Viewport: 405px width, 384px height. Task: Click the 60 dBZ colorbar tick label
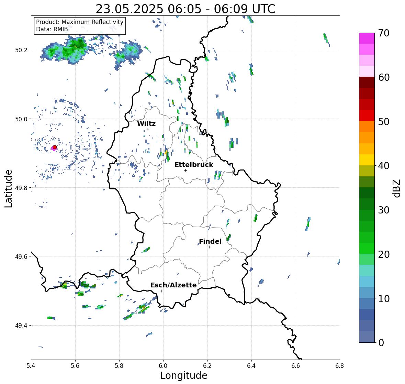point(384,77)
